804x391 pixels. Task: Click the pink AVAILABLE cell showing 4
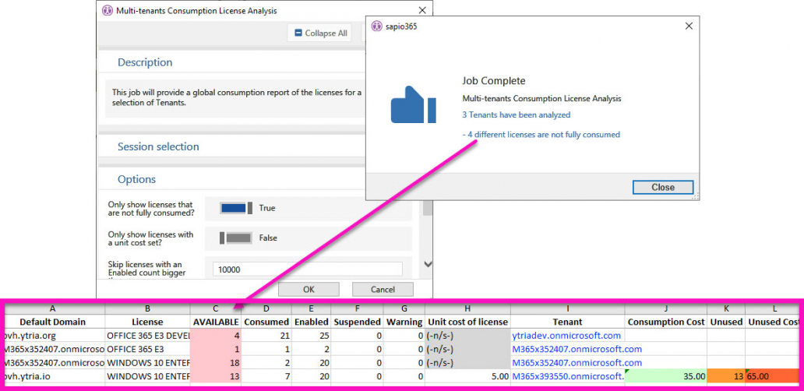pyautogui.click(x=216, y=336)
